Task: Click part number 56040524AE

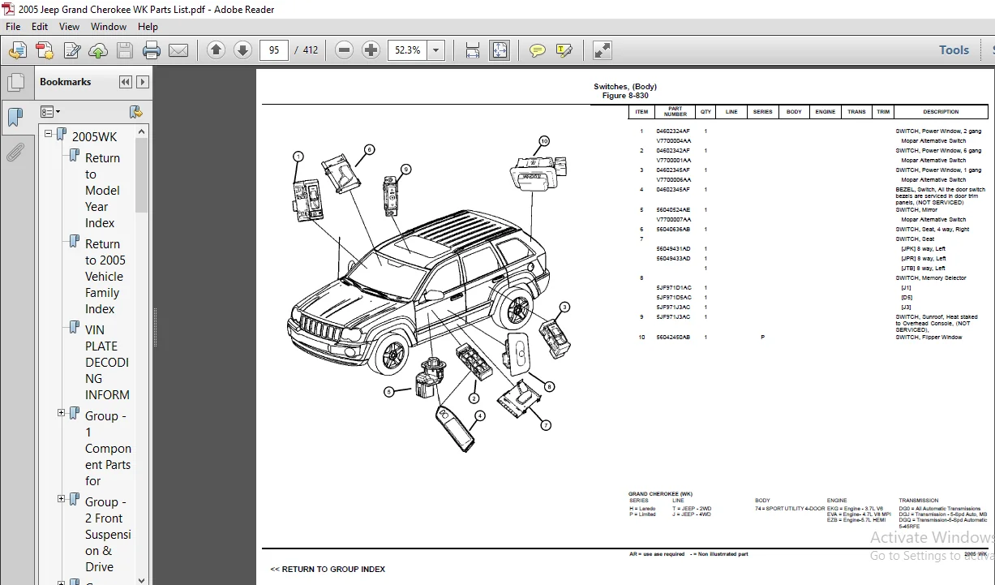Action: (x=673, y=209)
